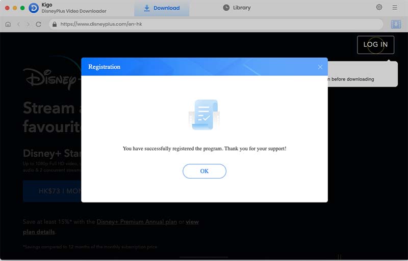Go to browser home page icon
This screenshot has height=261, width=408.
(x=8, y=24)
